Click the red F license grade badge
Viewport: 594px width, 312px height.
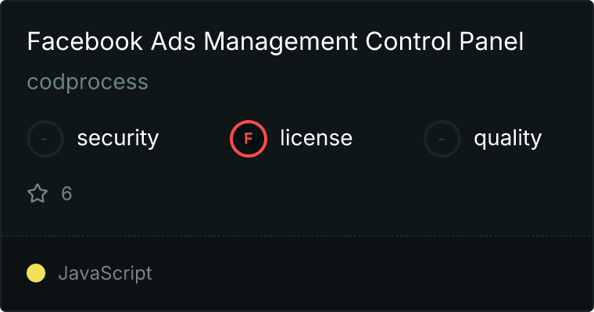pyautogui.click(x=249, y=139)
